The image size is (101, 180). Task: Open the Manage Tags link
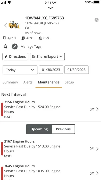click(31, 47)
